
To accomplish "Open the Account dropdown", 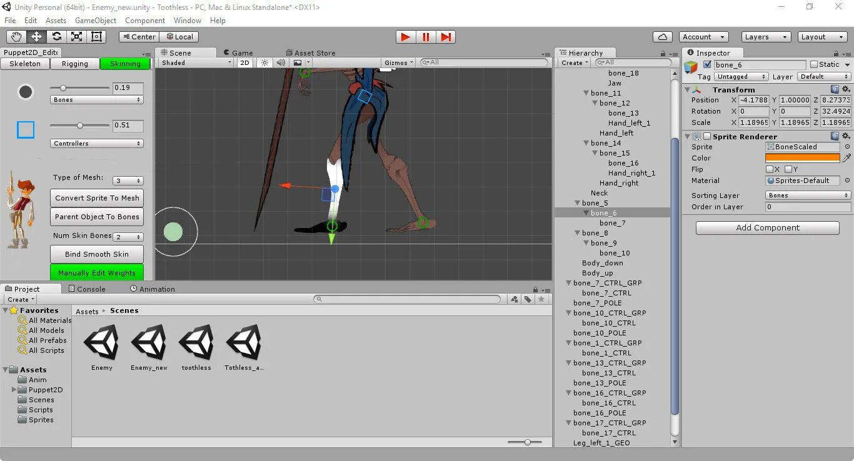I will 703,37.
